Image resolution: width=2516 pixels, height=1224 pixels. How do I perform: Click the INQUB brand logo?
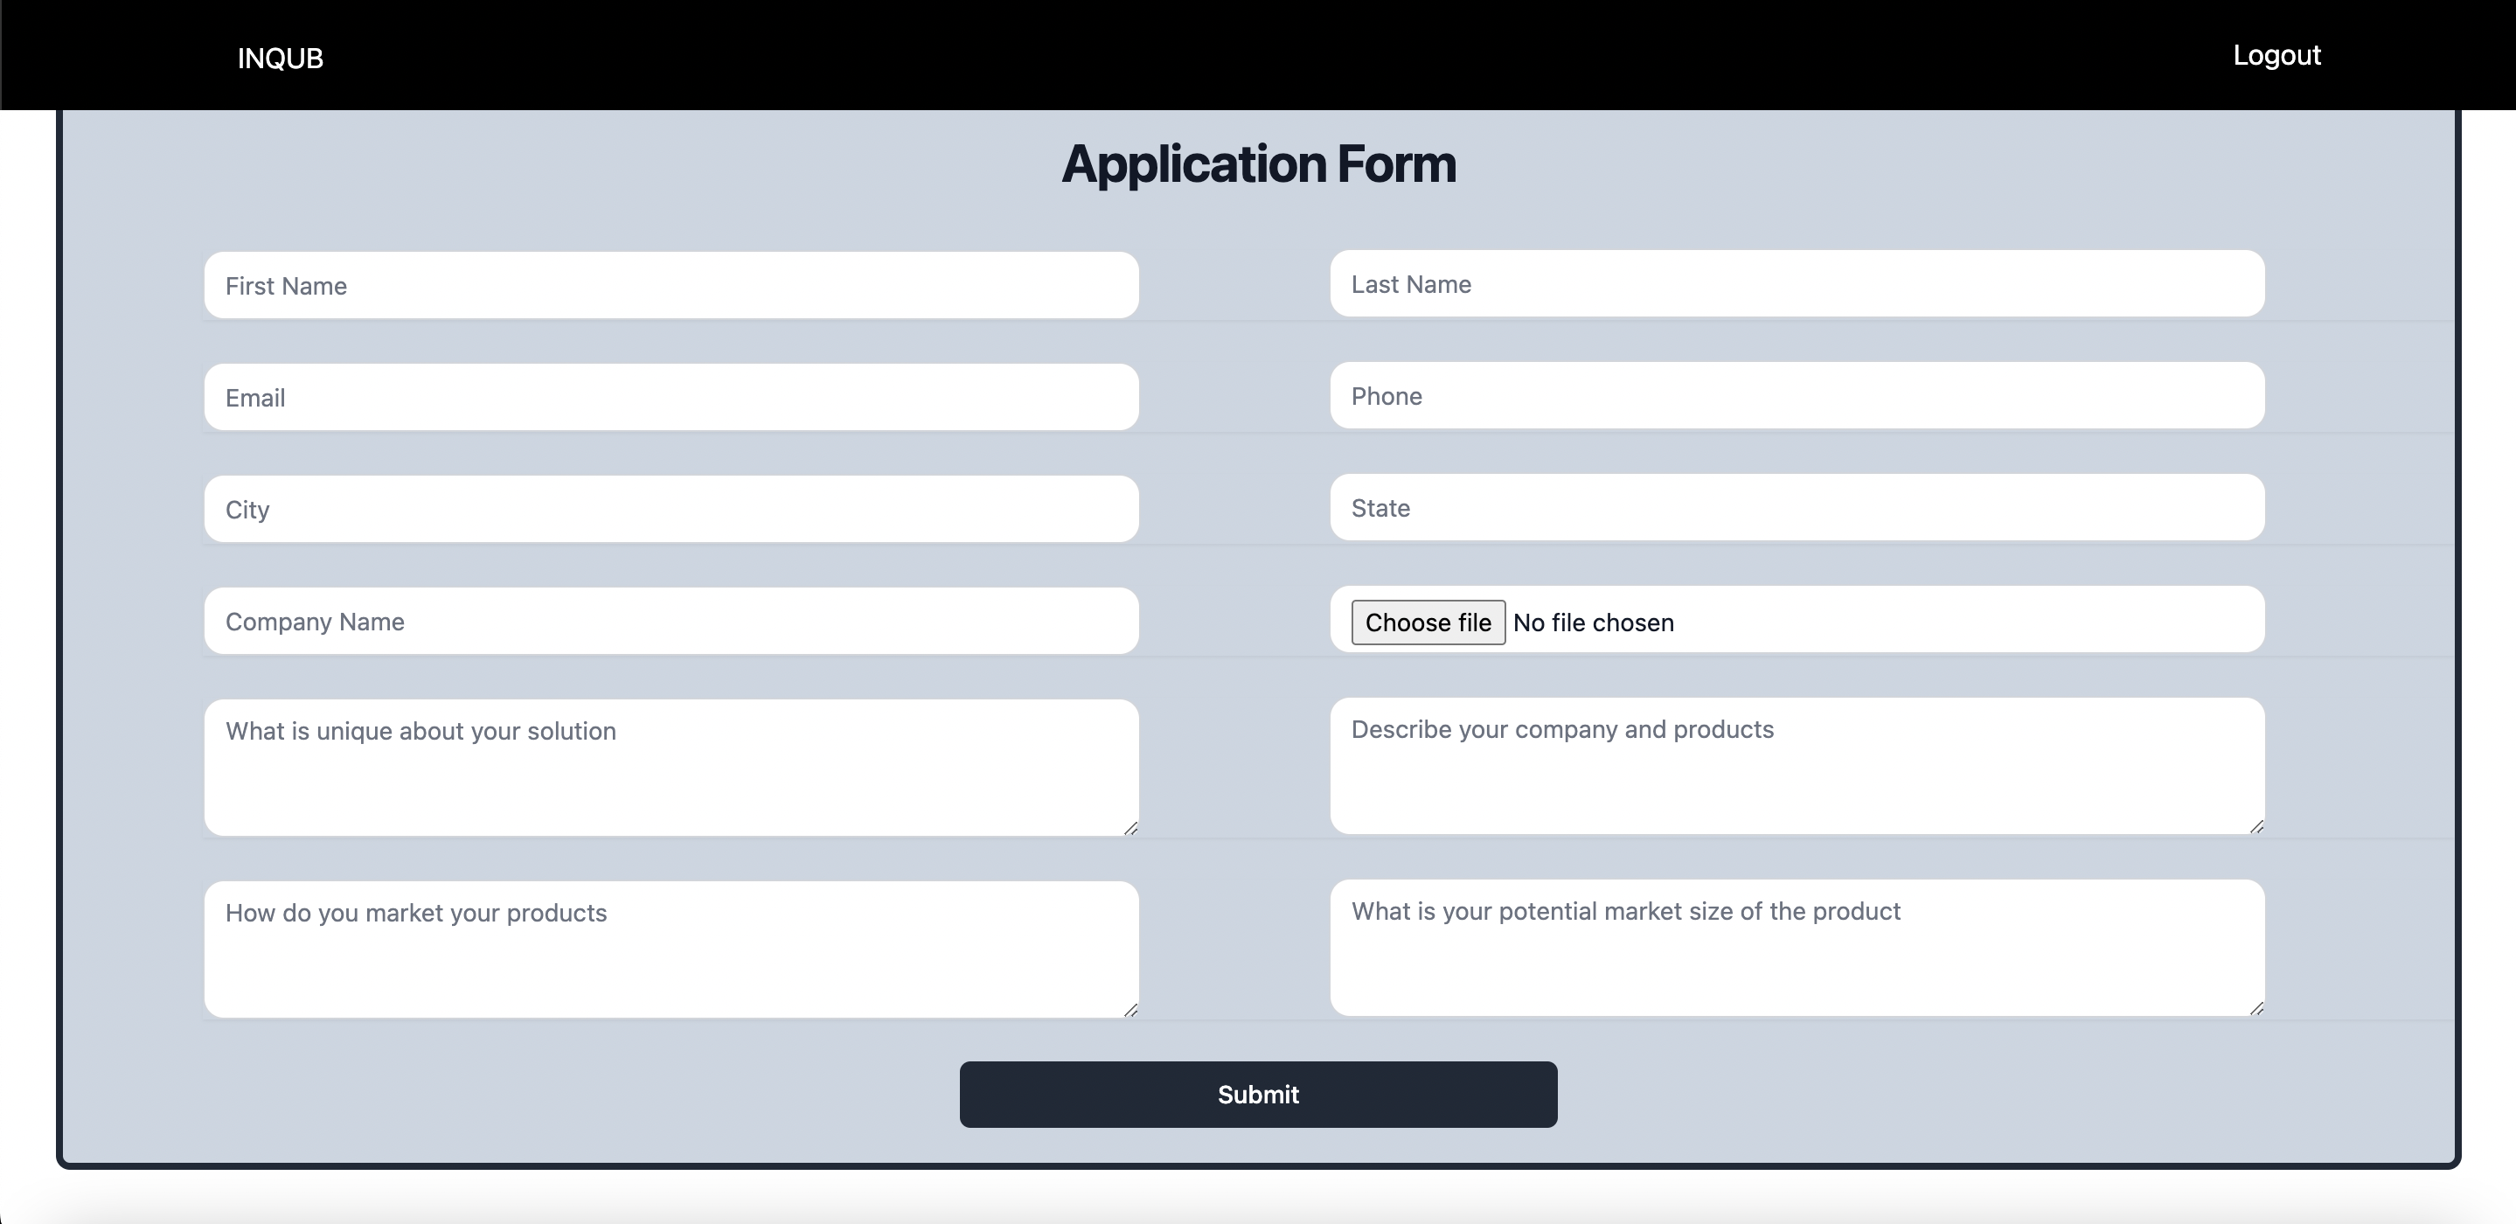coord(280,58)
